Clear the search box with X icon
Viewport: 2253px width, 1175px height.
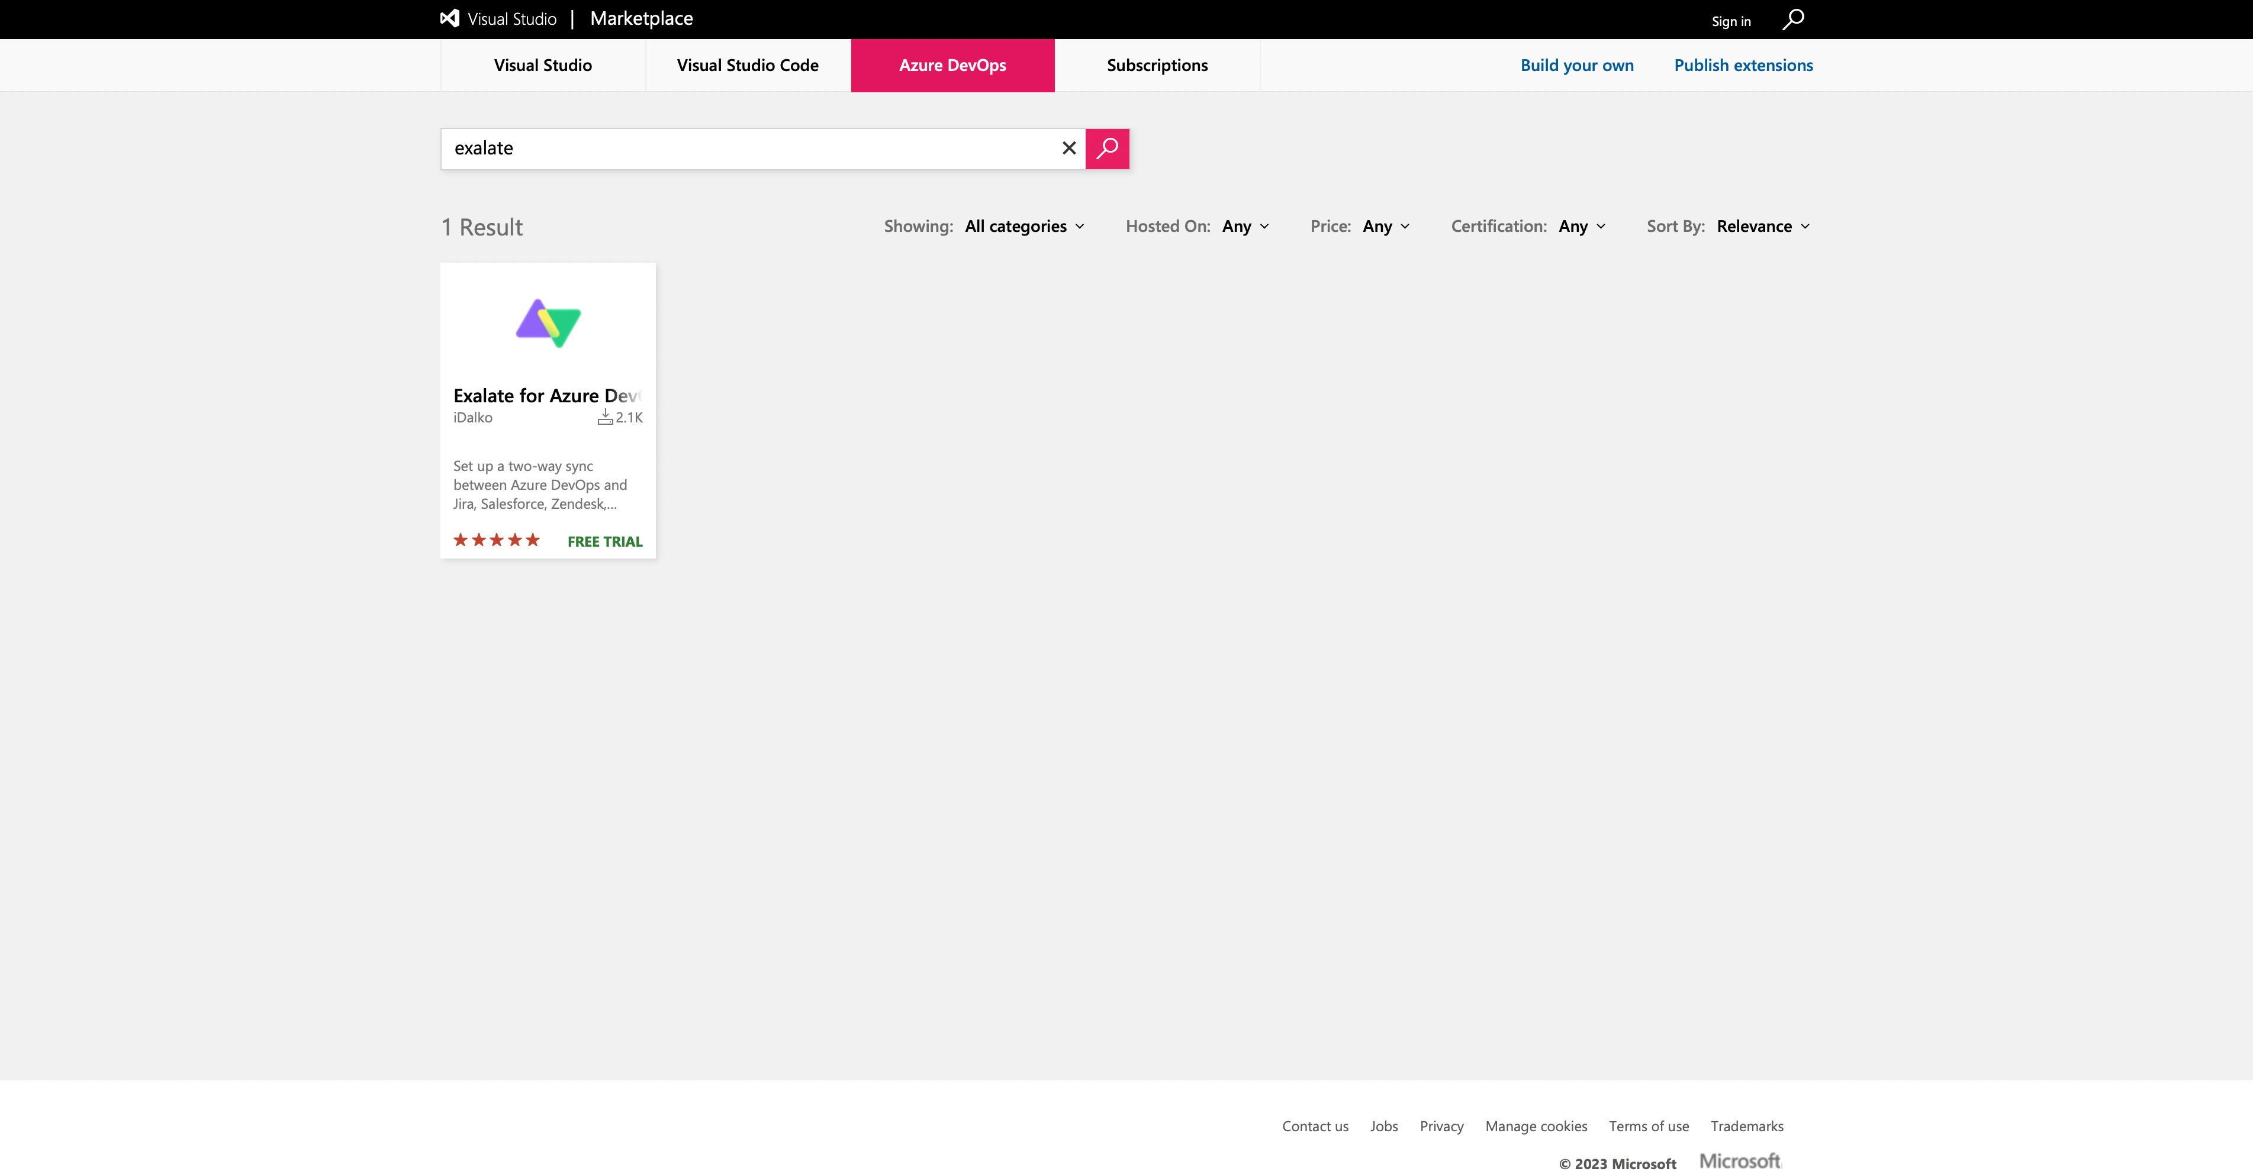click(x=1068, y=149)
